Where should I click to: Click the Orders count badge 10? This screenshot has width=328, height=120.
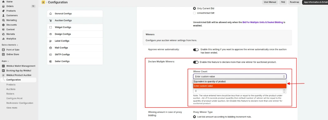click(x=33, y=6)
